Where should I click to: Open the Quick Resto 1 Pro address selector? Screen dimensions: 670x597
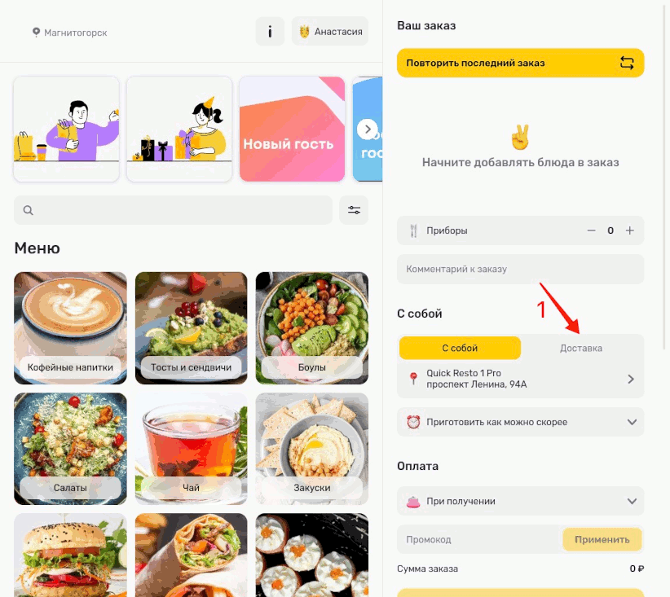[520, 379]
